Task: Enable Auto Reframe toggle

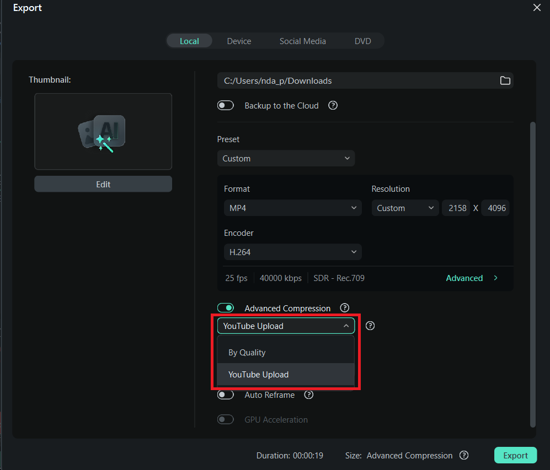Action: (x=225, y=395)
